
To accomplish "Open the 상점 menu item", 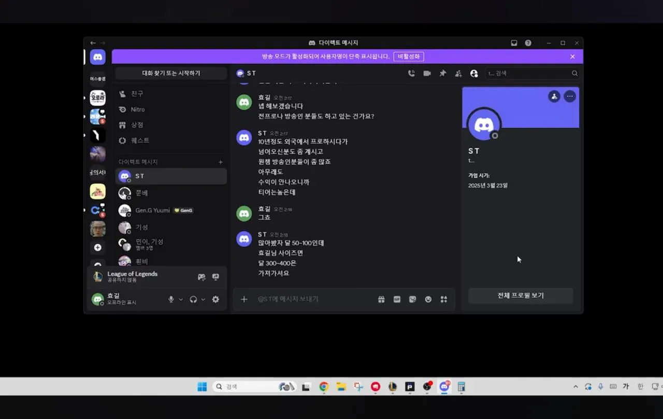I will coord(171,125).
